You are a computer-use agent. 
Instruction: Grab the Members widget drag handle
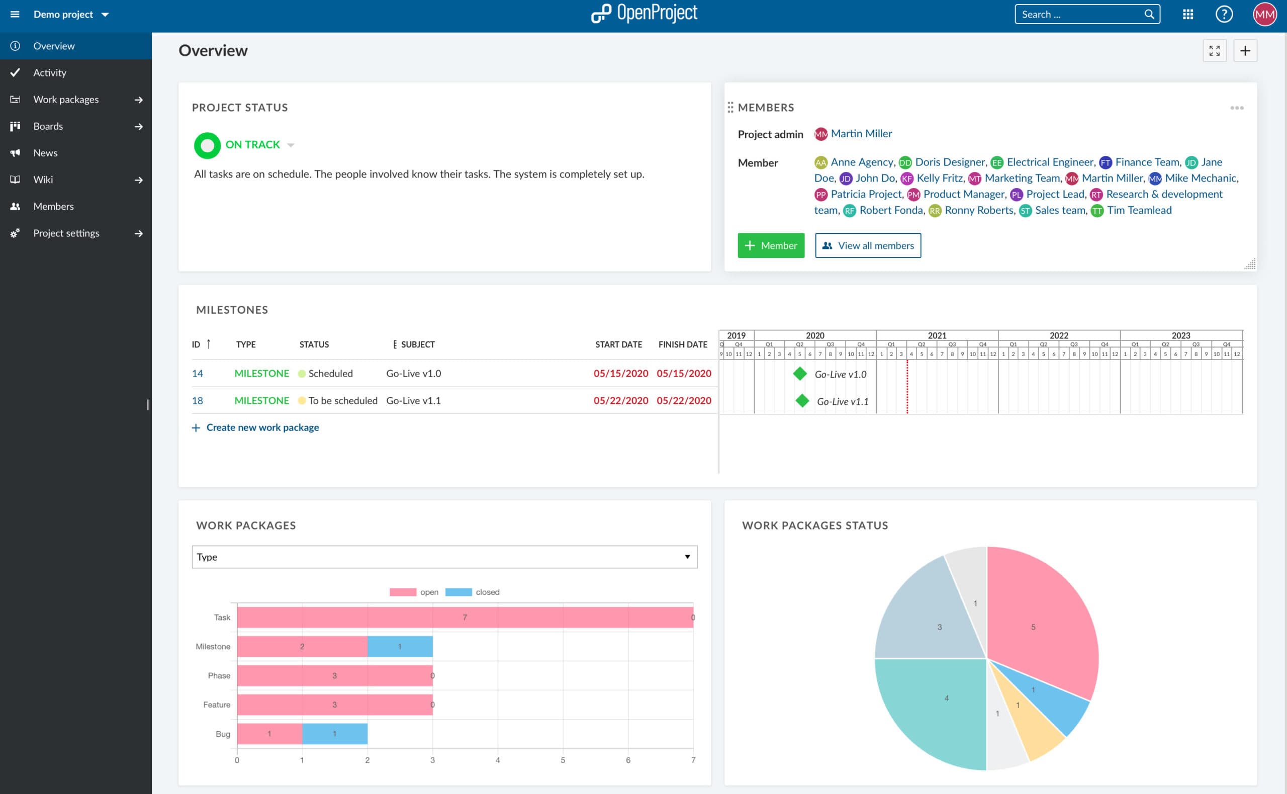(x=730, y=108)
